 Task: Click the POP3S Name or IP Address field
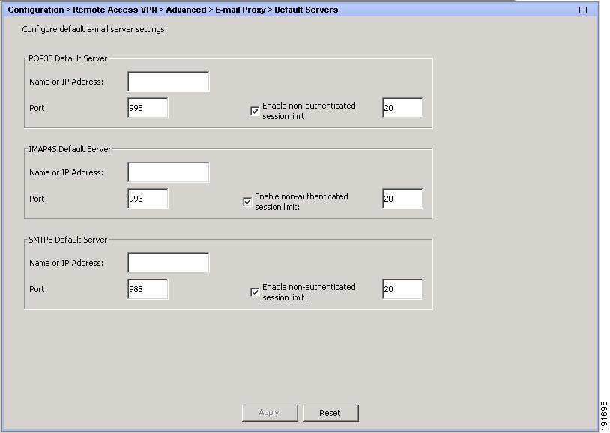[169, 82]
